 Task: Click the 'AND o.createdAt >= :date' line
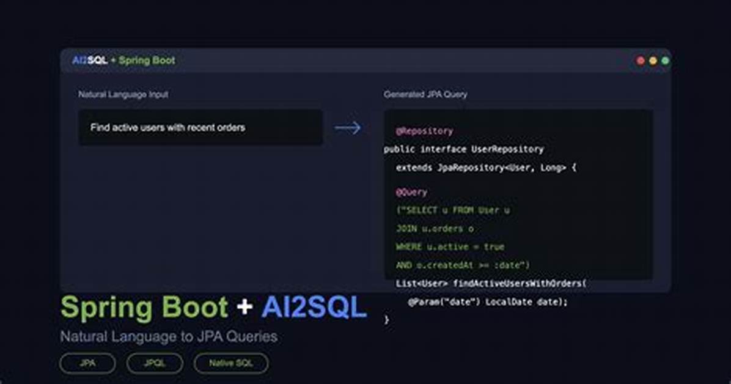pos(463,265)
